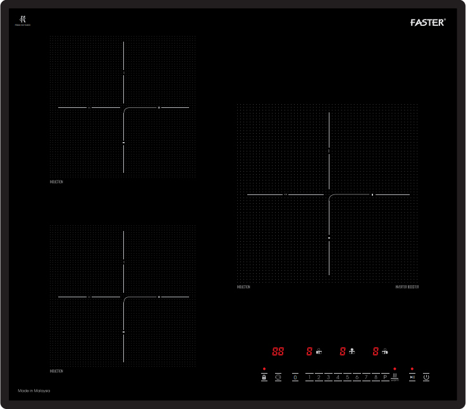Tap the power on/off touch key
This screenshot has height=409, width=466.
426,377
